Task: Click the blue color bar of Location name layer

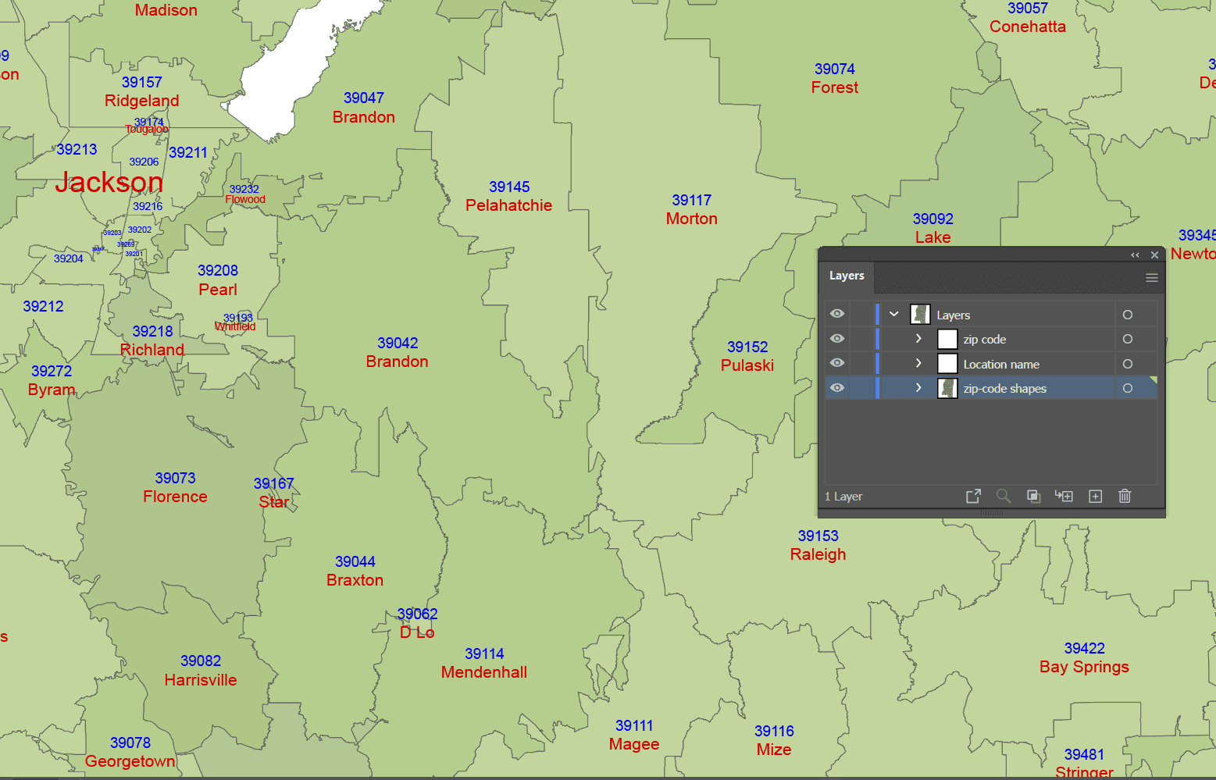Action: [x=878, y=364]
